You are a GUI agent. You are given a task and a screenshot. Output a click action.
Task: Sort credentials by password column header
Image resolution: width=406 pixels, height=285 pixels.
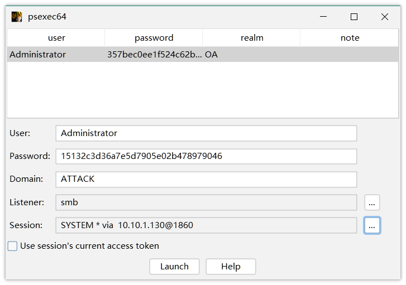(154, 38)
